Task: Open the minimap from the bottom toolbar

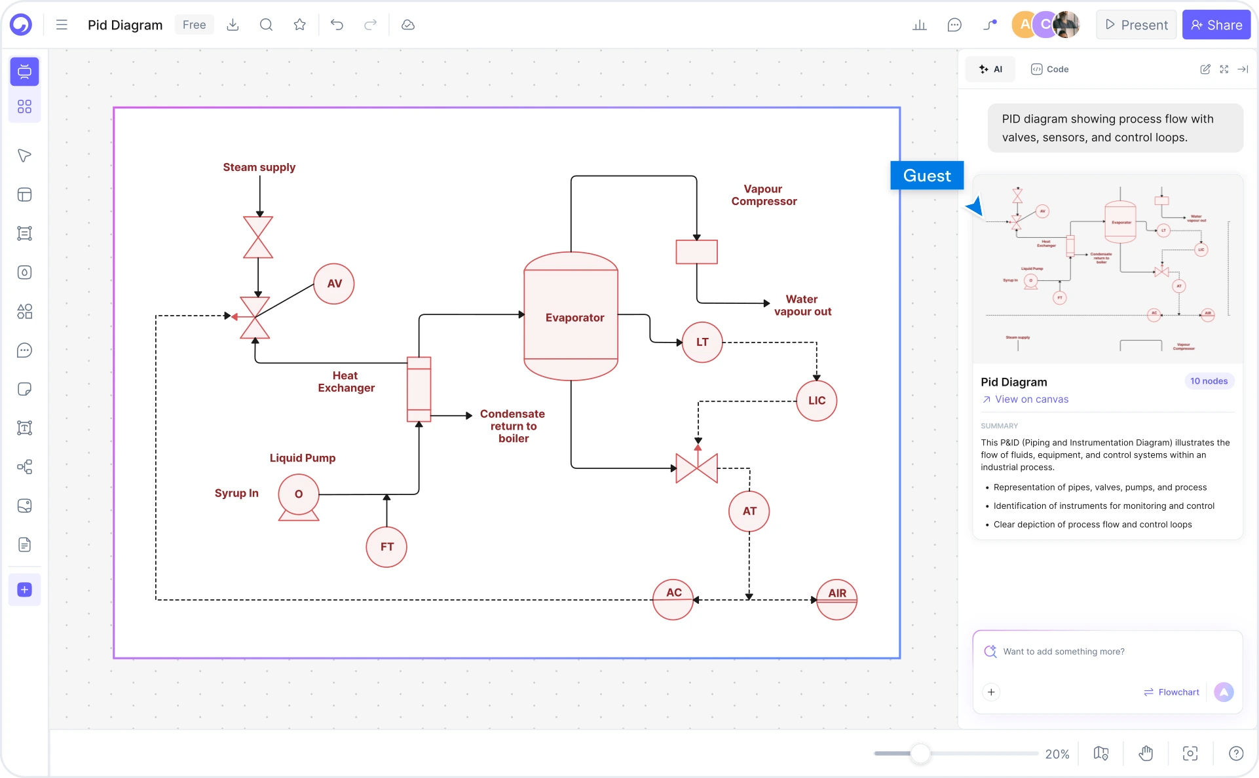Action: (1102, 754)
